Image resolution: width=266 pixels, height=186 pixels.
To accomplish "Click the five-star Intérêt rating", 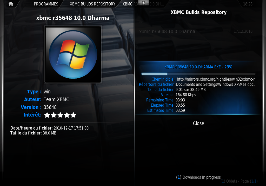I will tap(60, 115).
